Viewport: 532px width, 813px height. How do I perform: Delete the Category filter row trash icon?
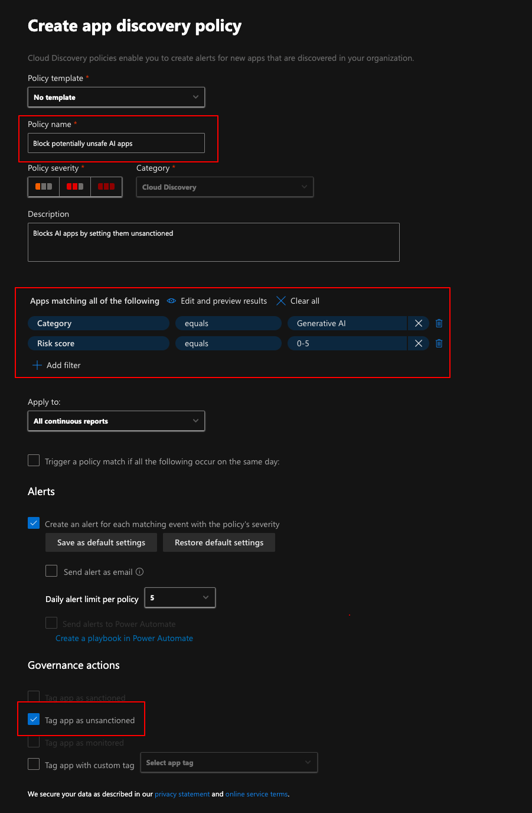point(439,323)
